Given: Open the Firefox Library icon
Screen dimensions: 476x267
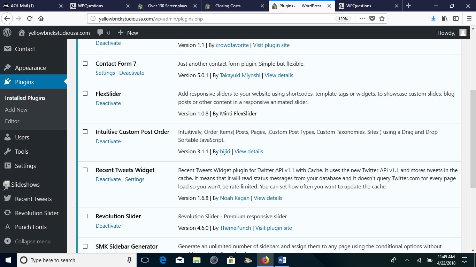Looking at the screenshot, I should pyautogui.click(x=445, y=18).
